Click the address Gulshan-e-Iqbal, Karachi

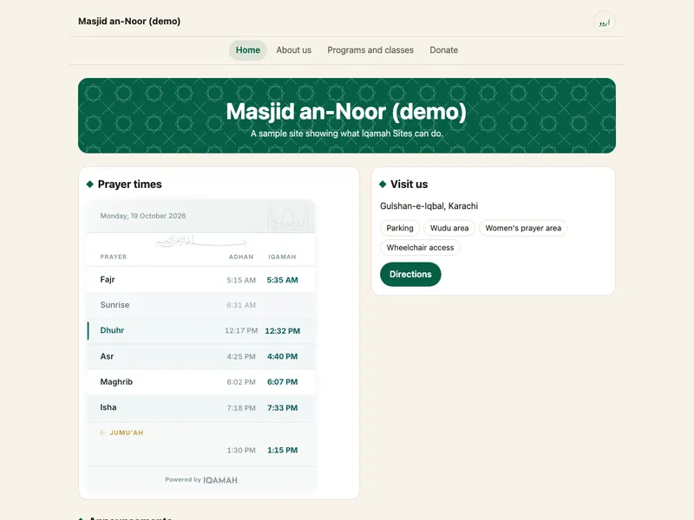pos(429,206)
